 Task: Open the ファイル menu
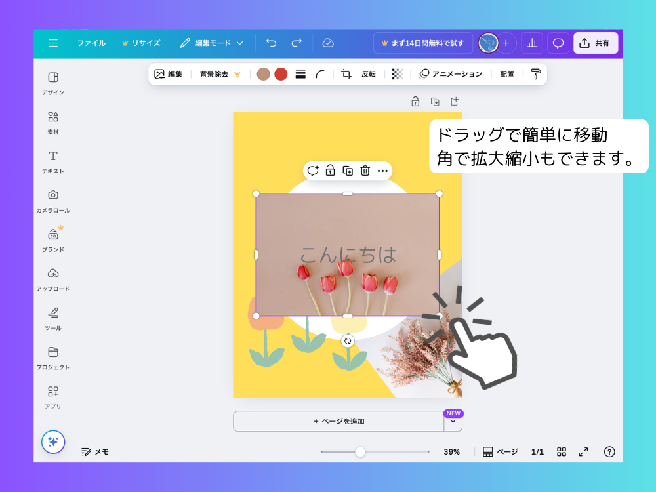(91, 43)
